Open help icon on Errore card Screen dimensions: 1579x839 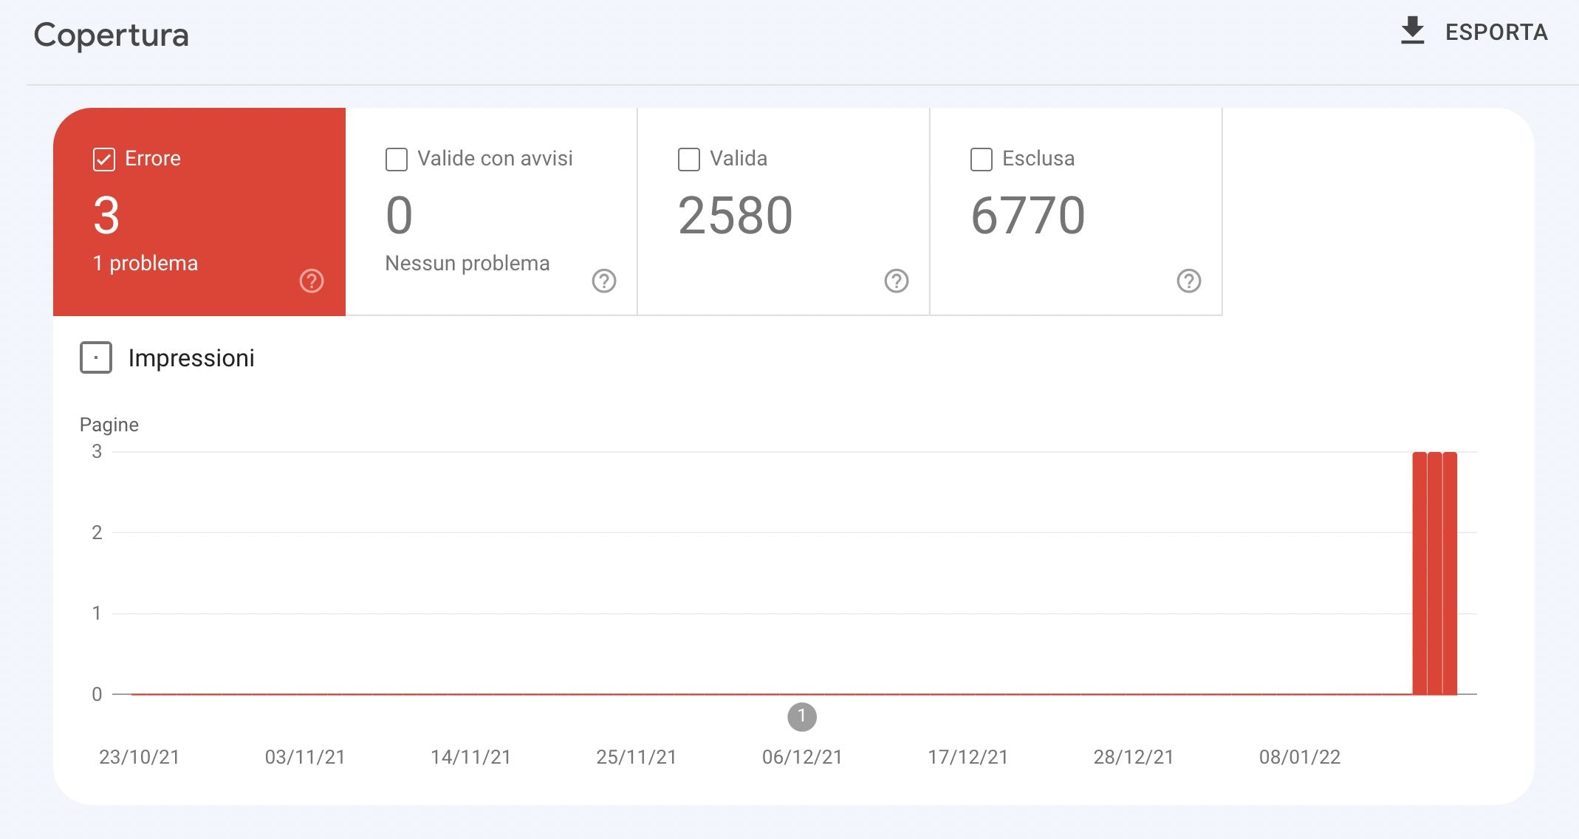pyautogui.click(x=312, y=281)
